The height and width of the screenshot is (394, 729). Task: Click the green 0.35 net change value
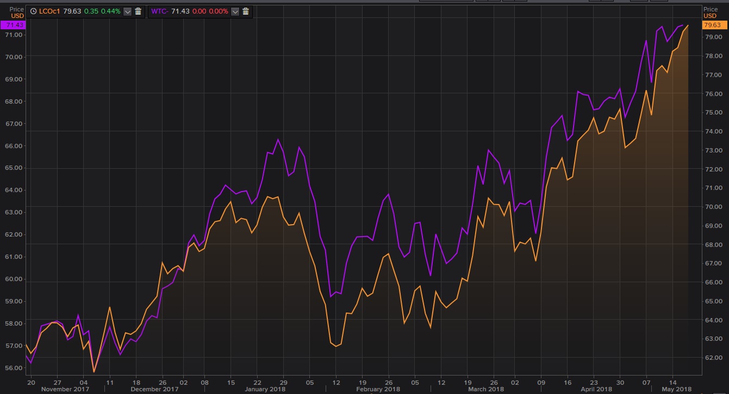pos(91,11)
